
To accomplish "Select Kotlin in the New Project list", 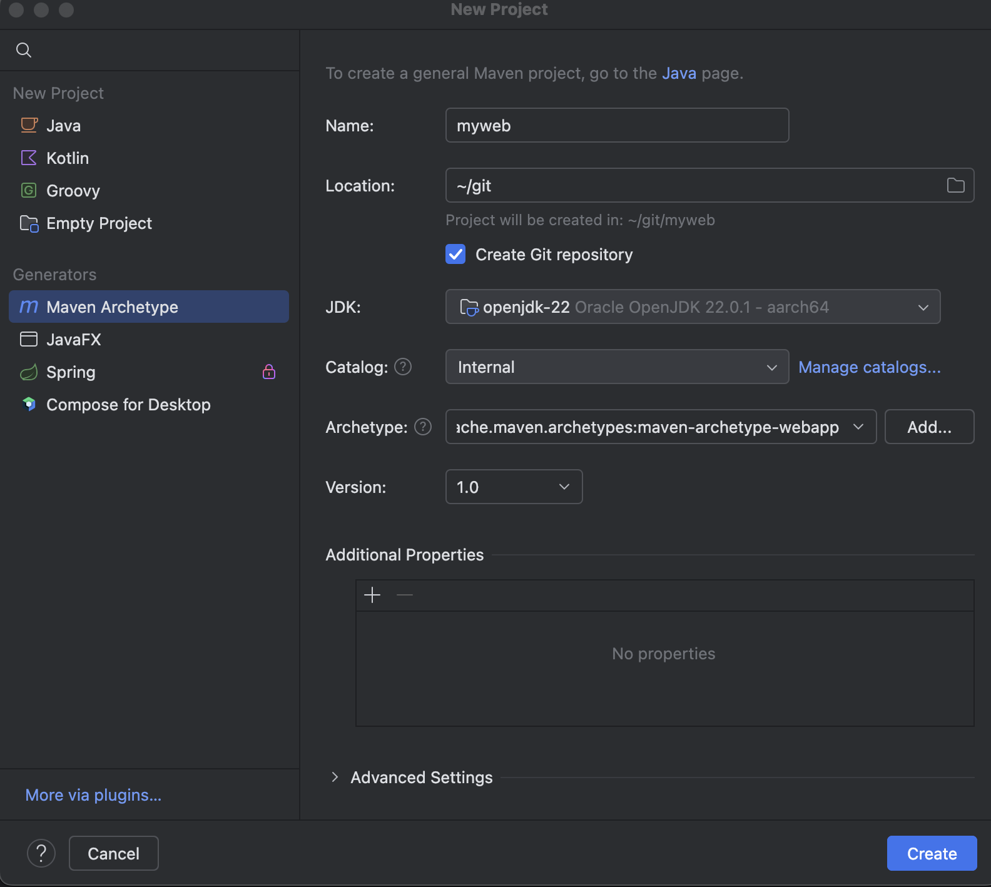I will pyautogui.click(x=68, y=158).
